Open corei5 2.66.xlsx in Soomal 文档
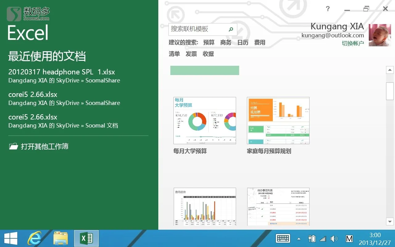The height and width of the screenshot is (247, 395). [x=63, y=121]
